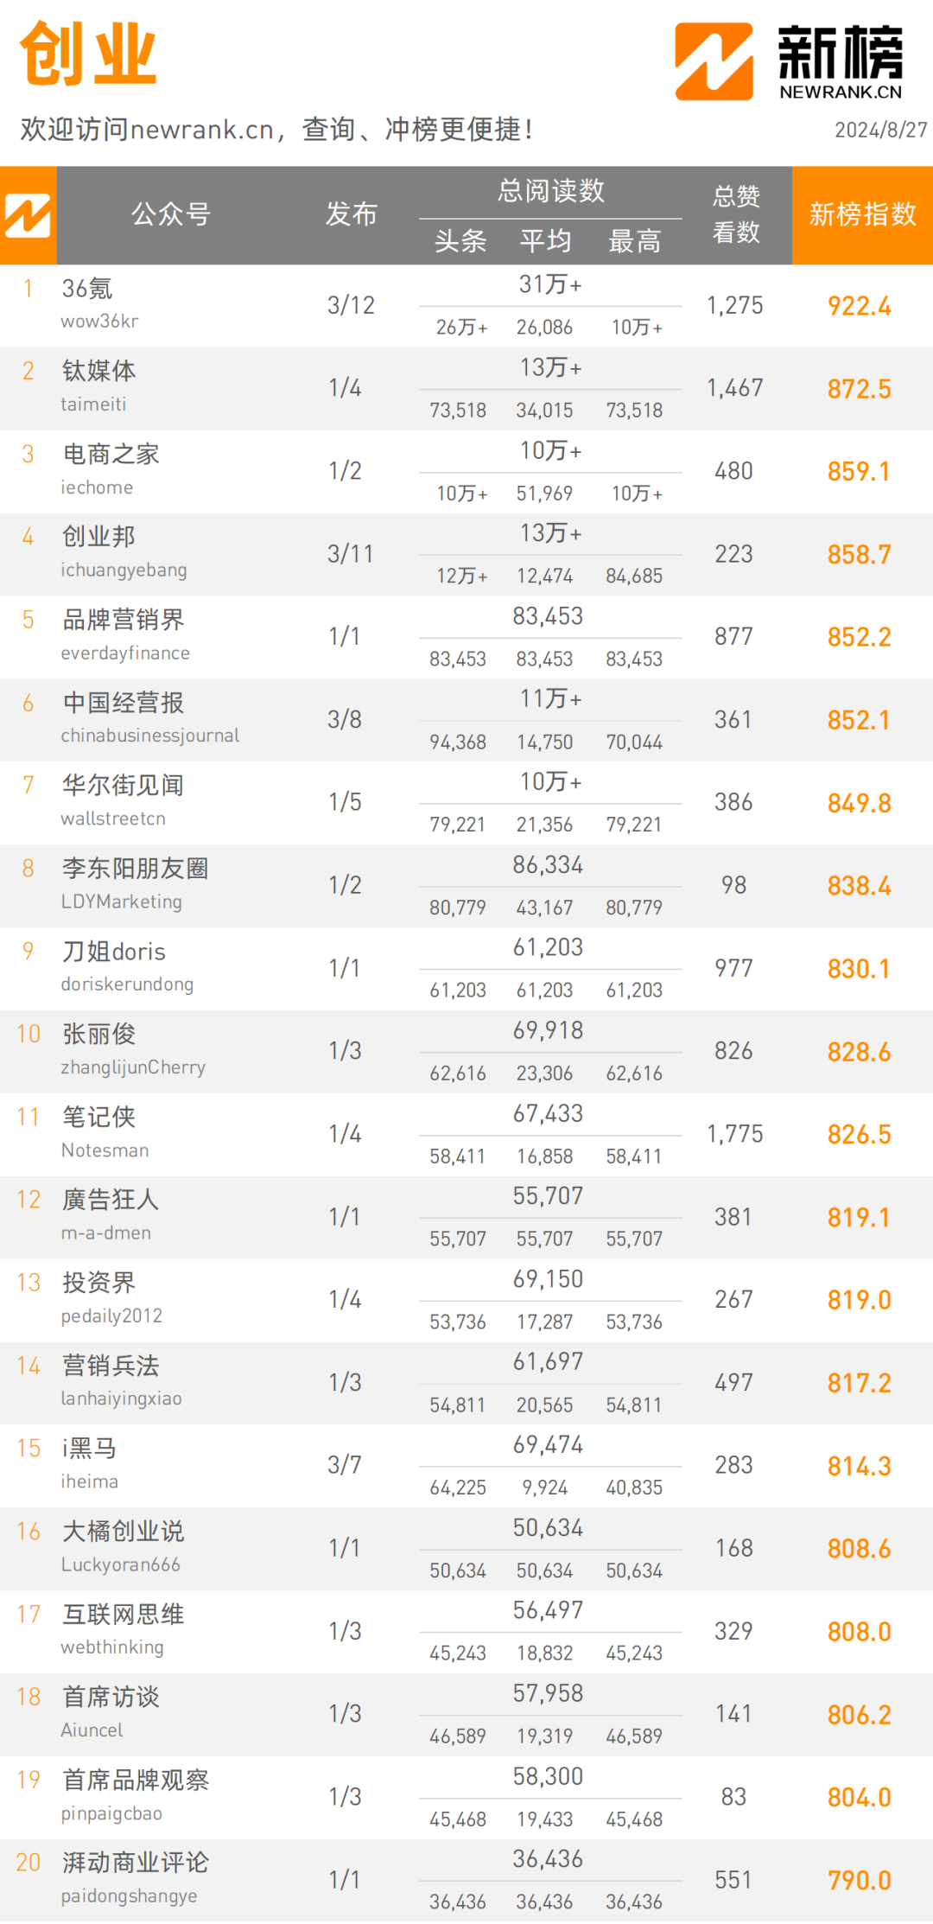Click the 创业 category title
The height and width of the screenshot is (1924, 933).
click(88, 54)
